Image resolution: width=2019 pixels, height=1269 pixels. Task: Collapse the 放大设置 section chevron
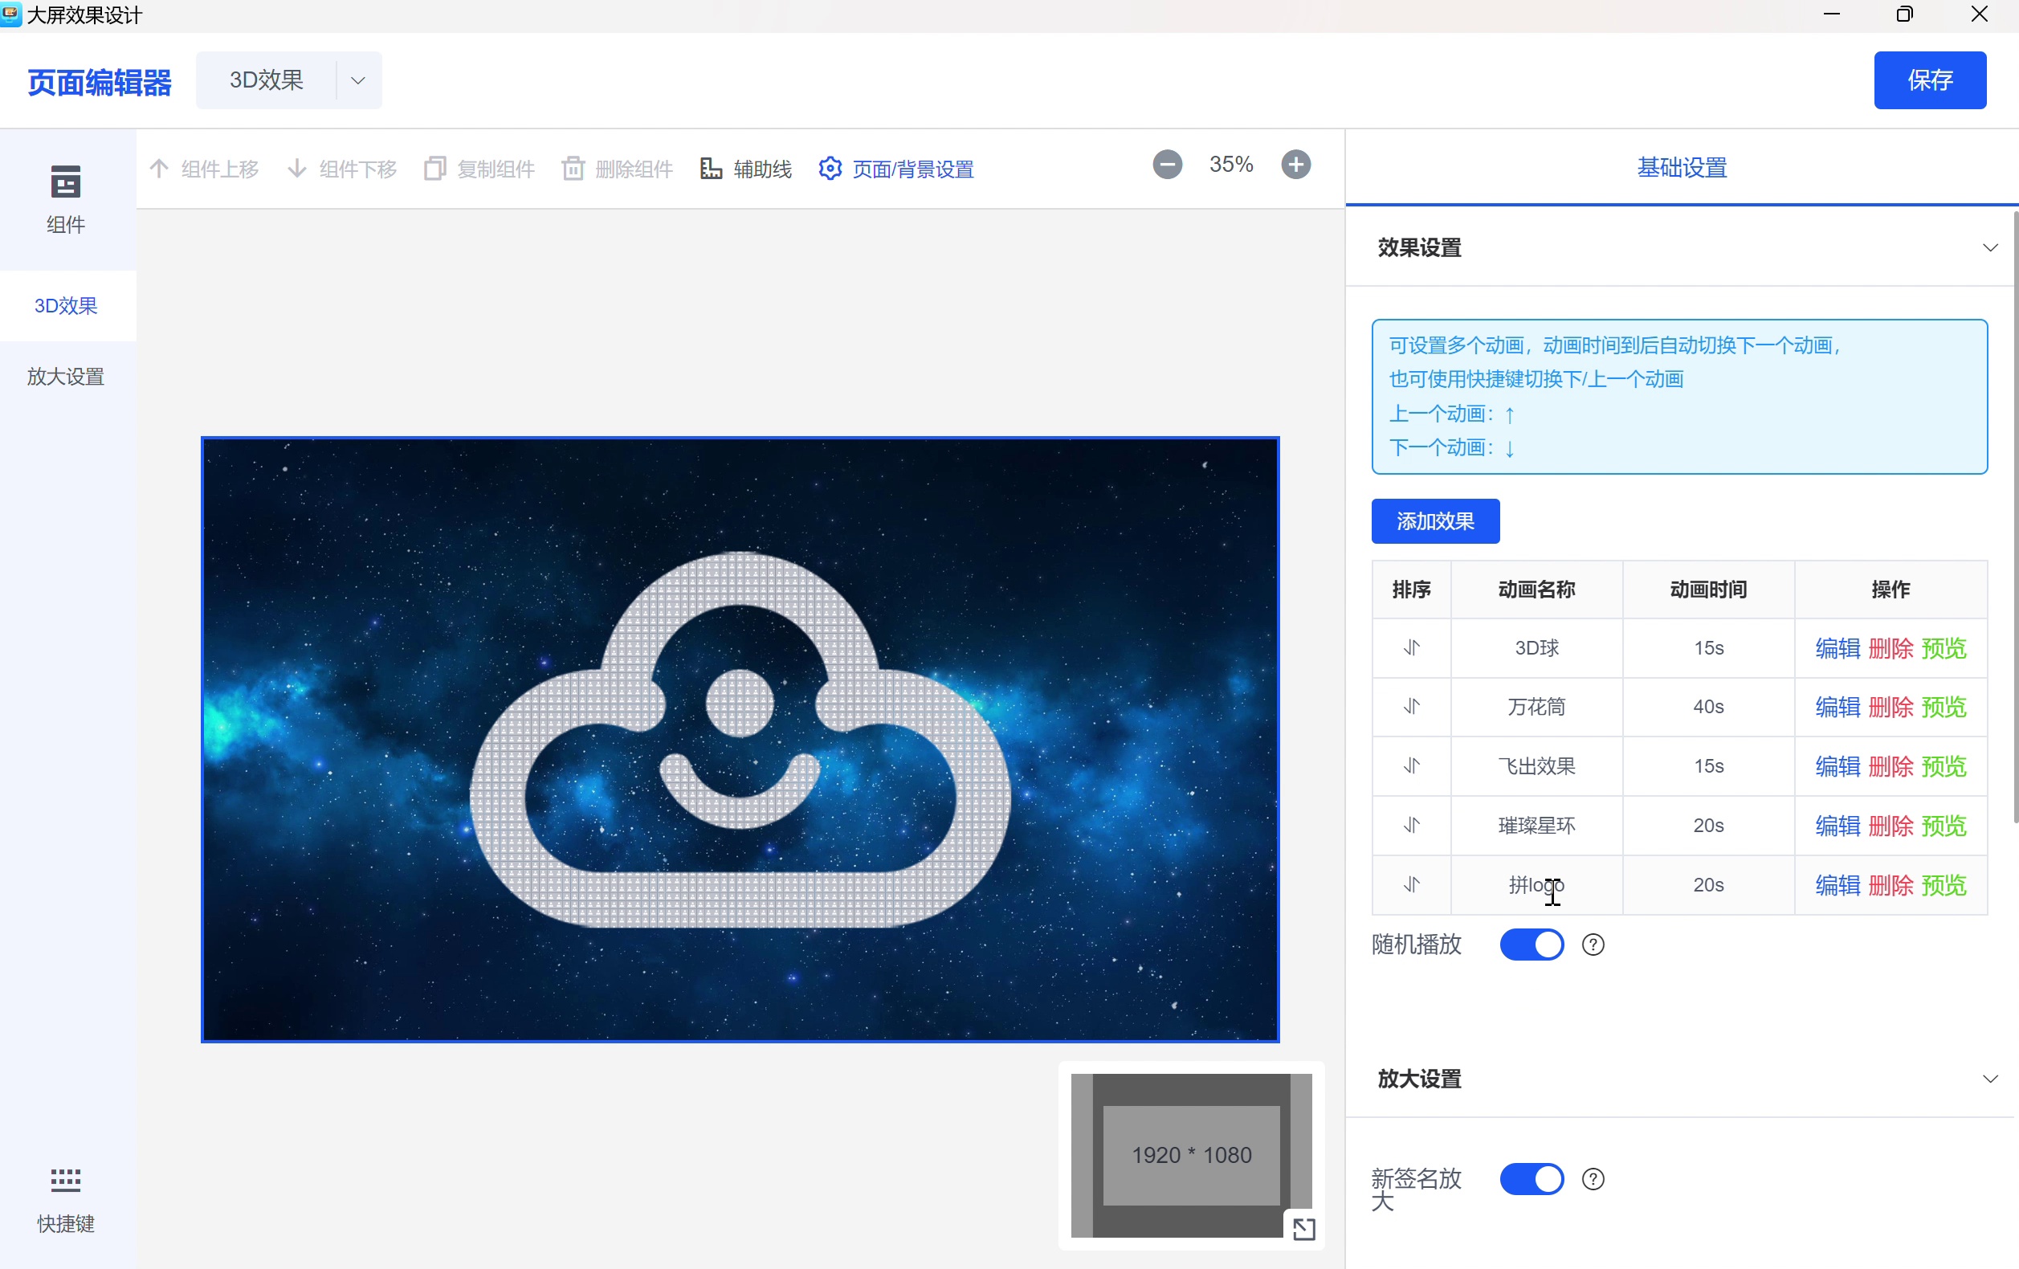pyautogui.click(x=1989, y=1079)
